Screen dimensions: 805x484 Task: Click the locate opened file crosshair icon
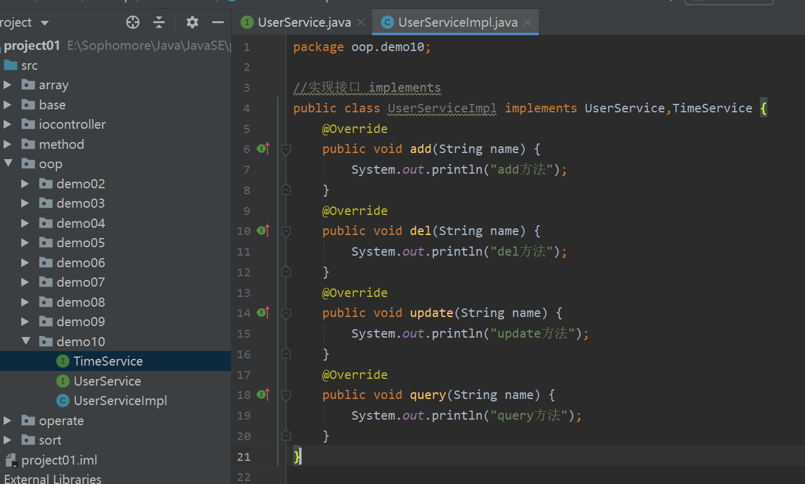[133, 22]
